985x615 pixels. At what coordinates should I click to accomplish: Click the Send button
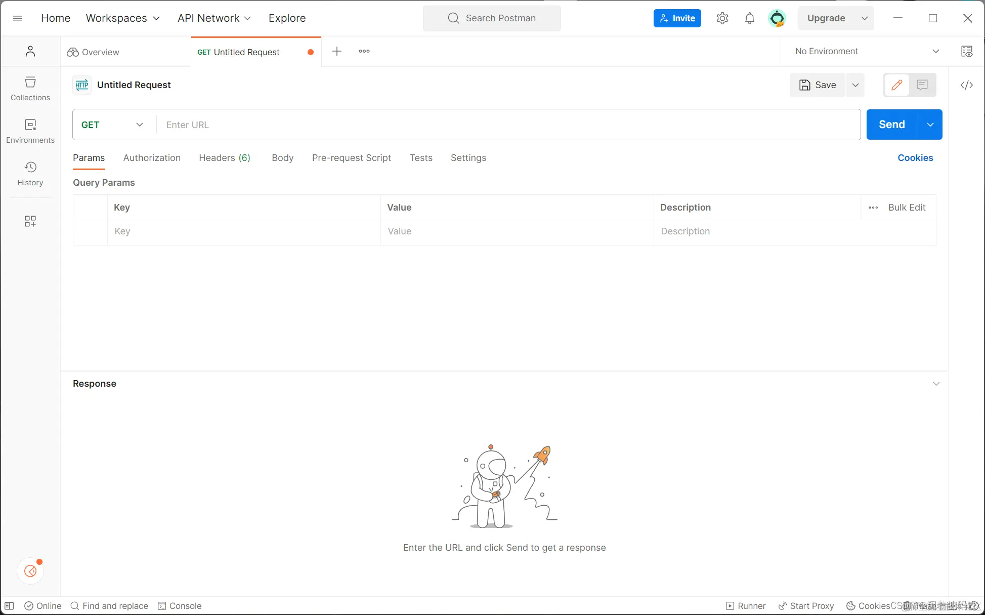pos(891,125)
